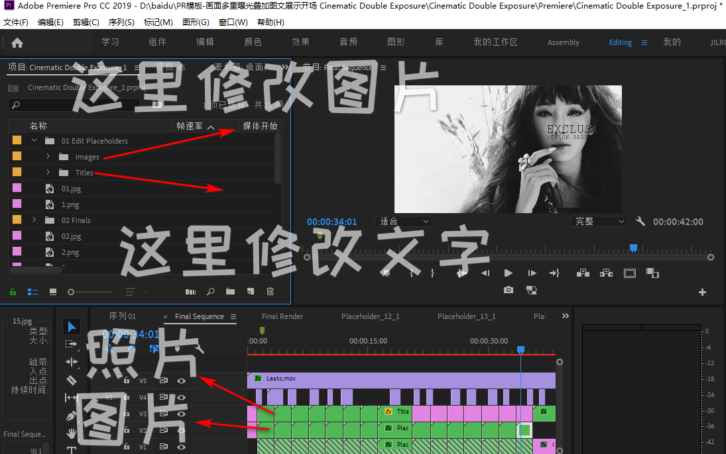726x454 pixels.
Task: Open the 剪辑(C) menu
Action: pos(86,23)
